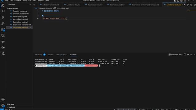
Task: Kill the terminal with trash icon
Action: pos(188,54)
